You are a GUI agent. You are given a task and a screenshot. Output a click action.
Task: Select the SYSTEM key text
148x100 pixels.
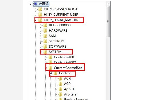tap(55, 52)
